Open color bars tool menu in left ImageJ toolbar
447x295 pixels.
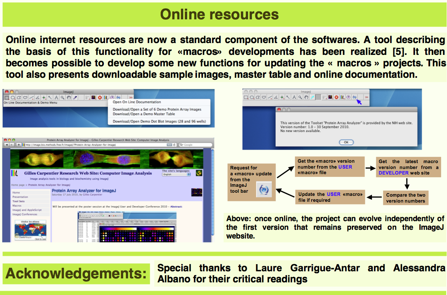106,98
